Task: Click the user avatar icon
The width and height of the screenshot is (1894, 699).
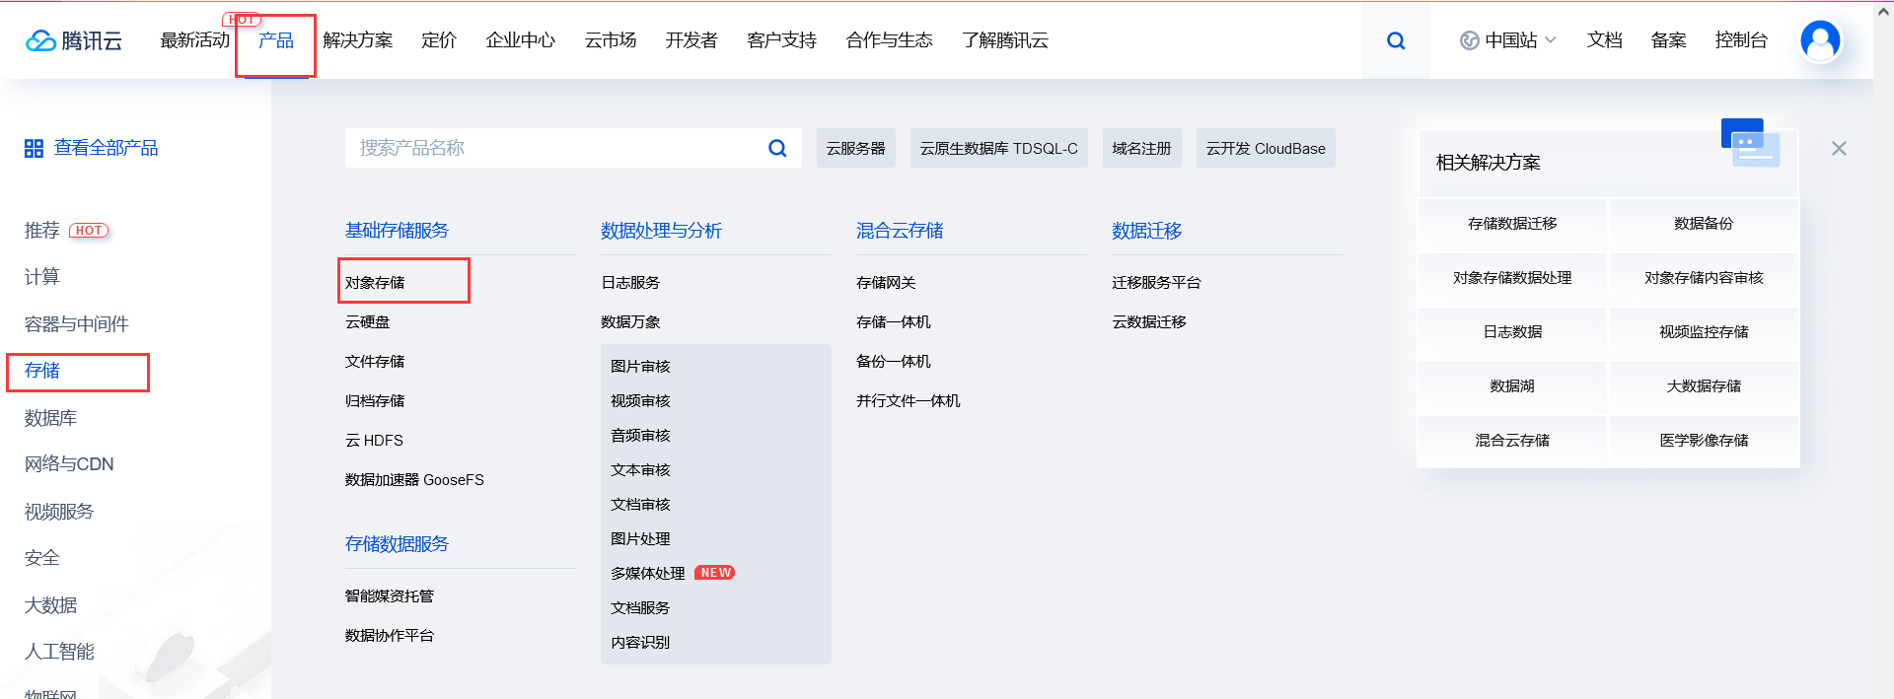Action: click(x=1820, y=40)
